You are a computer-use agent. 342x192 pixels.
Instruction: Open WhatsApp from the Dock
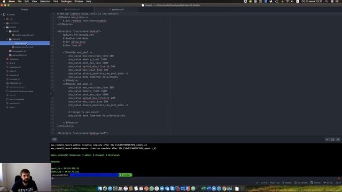click(x=151, y=188)
